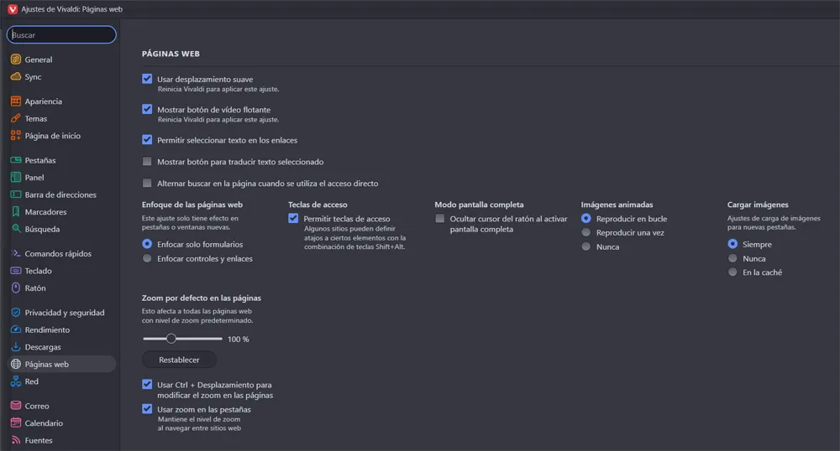Click the 100 % zoom value
The image size is (840, 451).
[239, 340]
